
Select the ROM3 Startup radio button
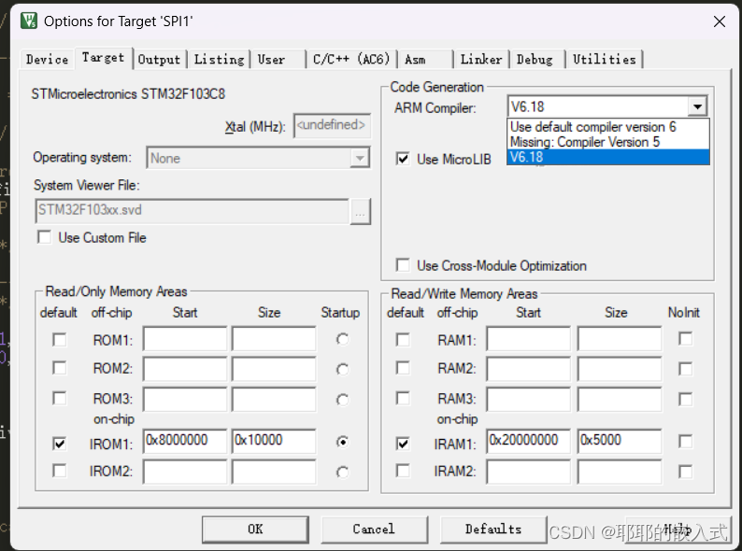(x=342, y=400)
